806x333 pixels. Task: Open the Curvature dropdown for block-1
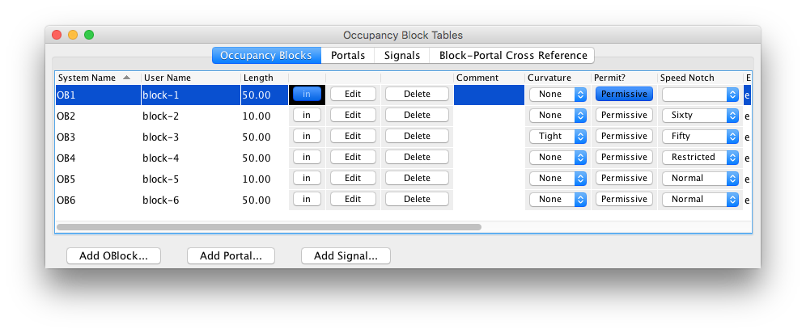[x=557, y=94]
